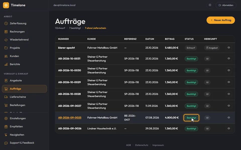Log out with the Abmelden button
This screenshot has width=241, height=150.
226,5
